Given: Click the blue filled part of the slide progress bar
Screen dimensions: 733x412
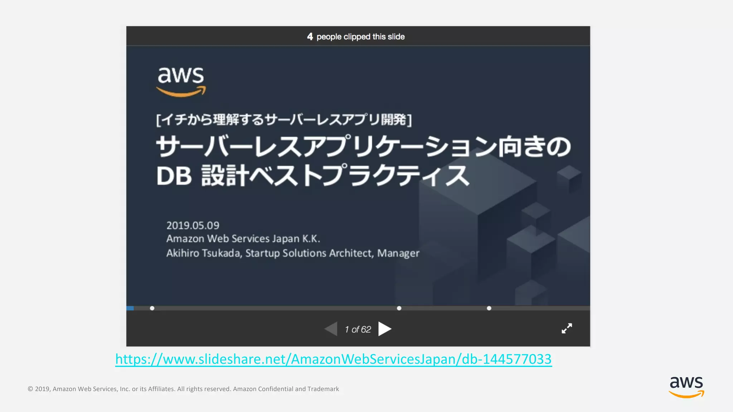Looking at the screenshot, I should (130, 308).
